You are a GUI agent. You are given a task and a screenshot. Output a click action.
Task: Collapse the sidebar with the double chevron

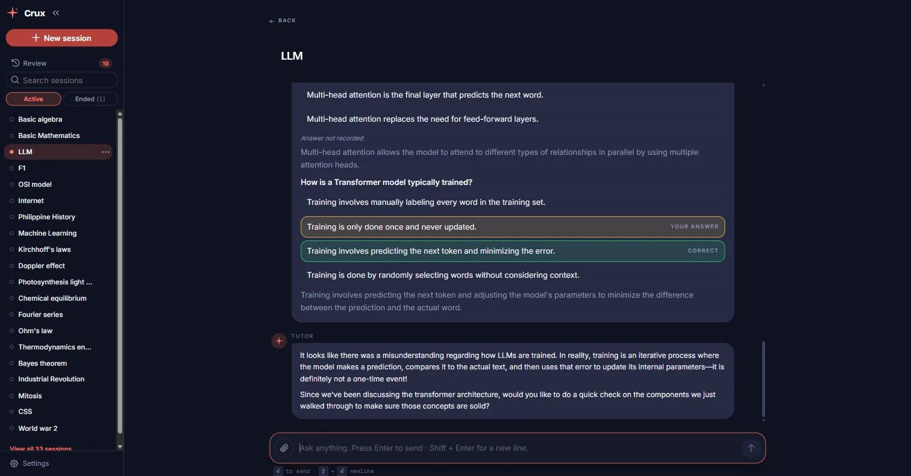55,13
